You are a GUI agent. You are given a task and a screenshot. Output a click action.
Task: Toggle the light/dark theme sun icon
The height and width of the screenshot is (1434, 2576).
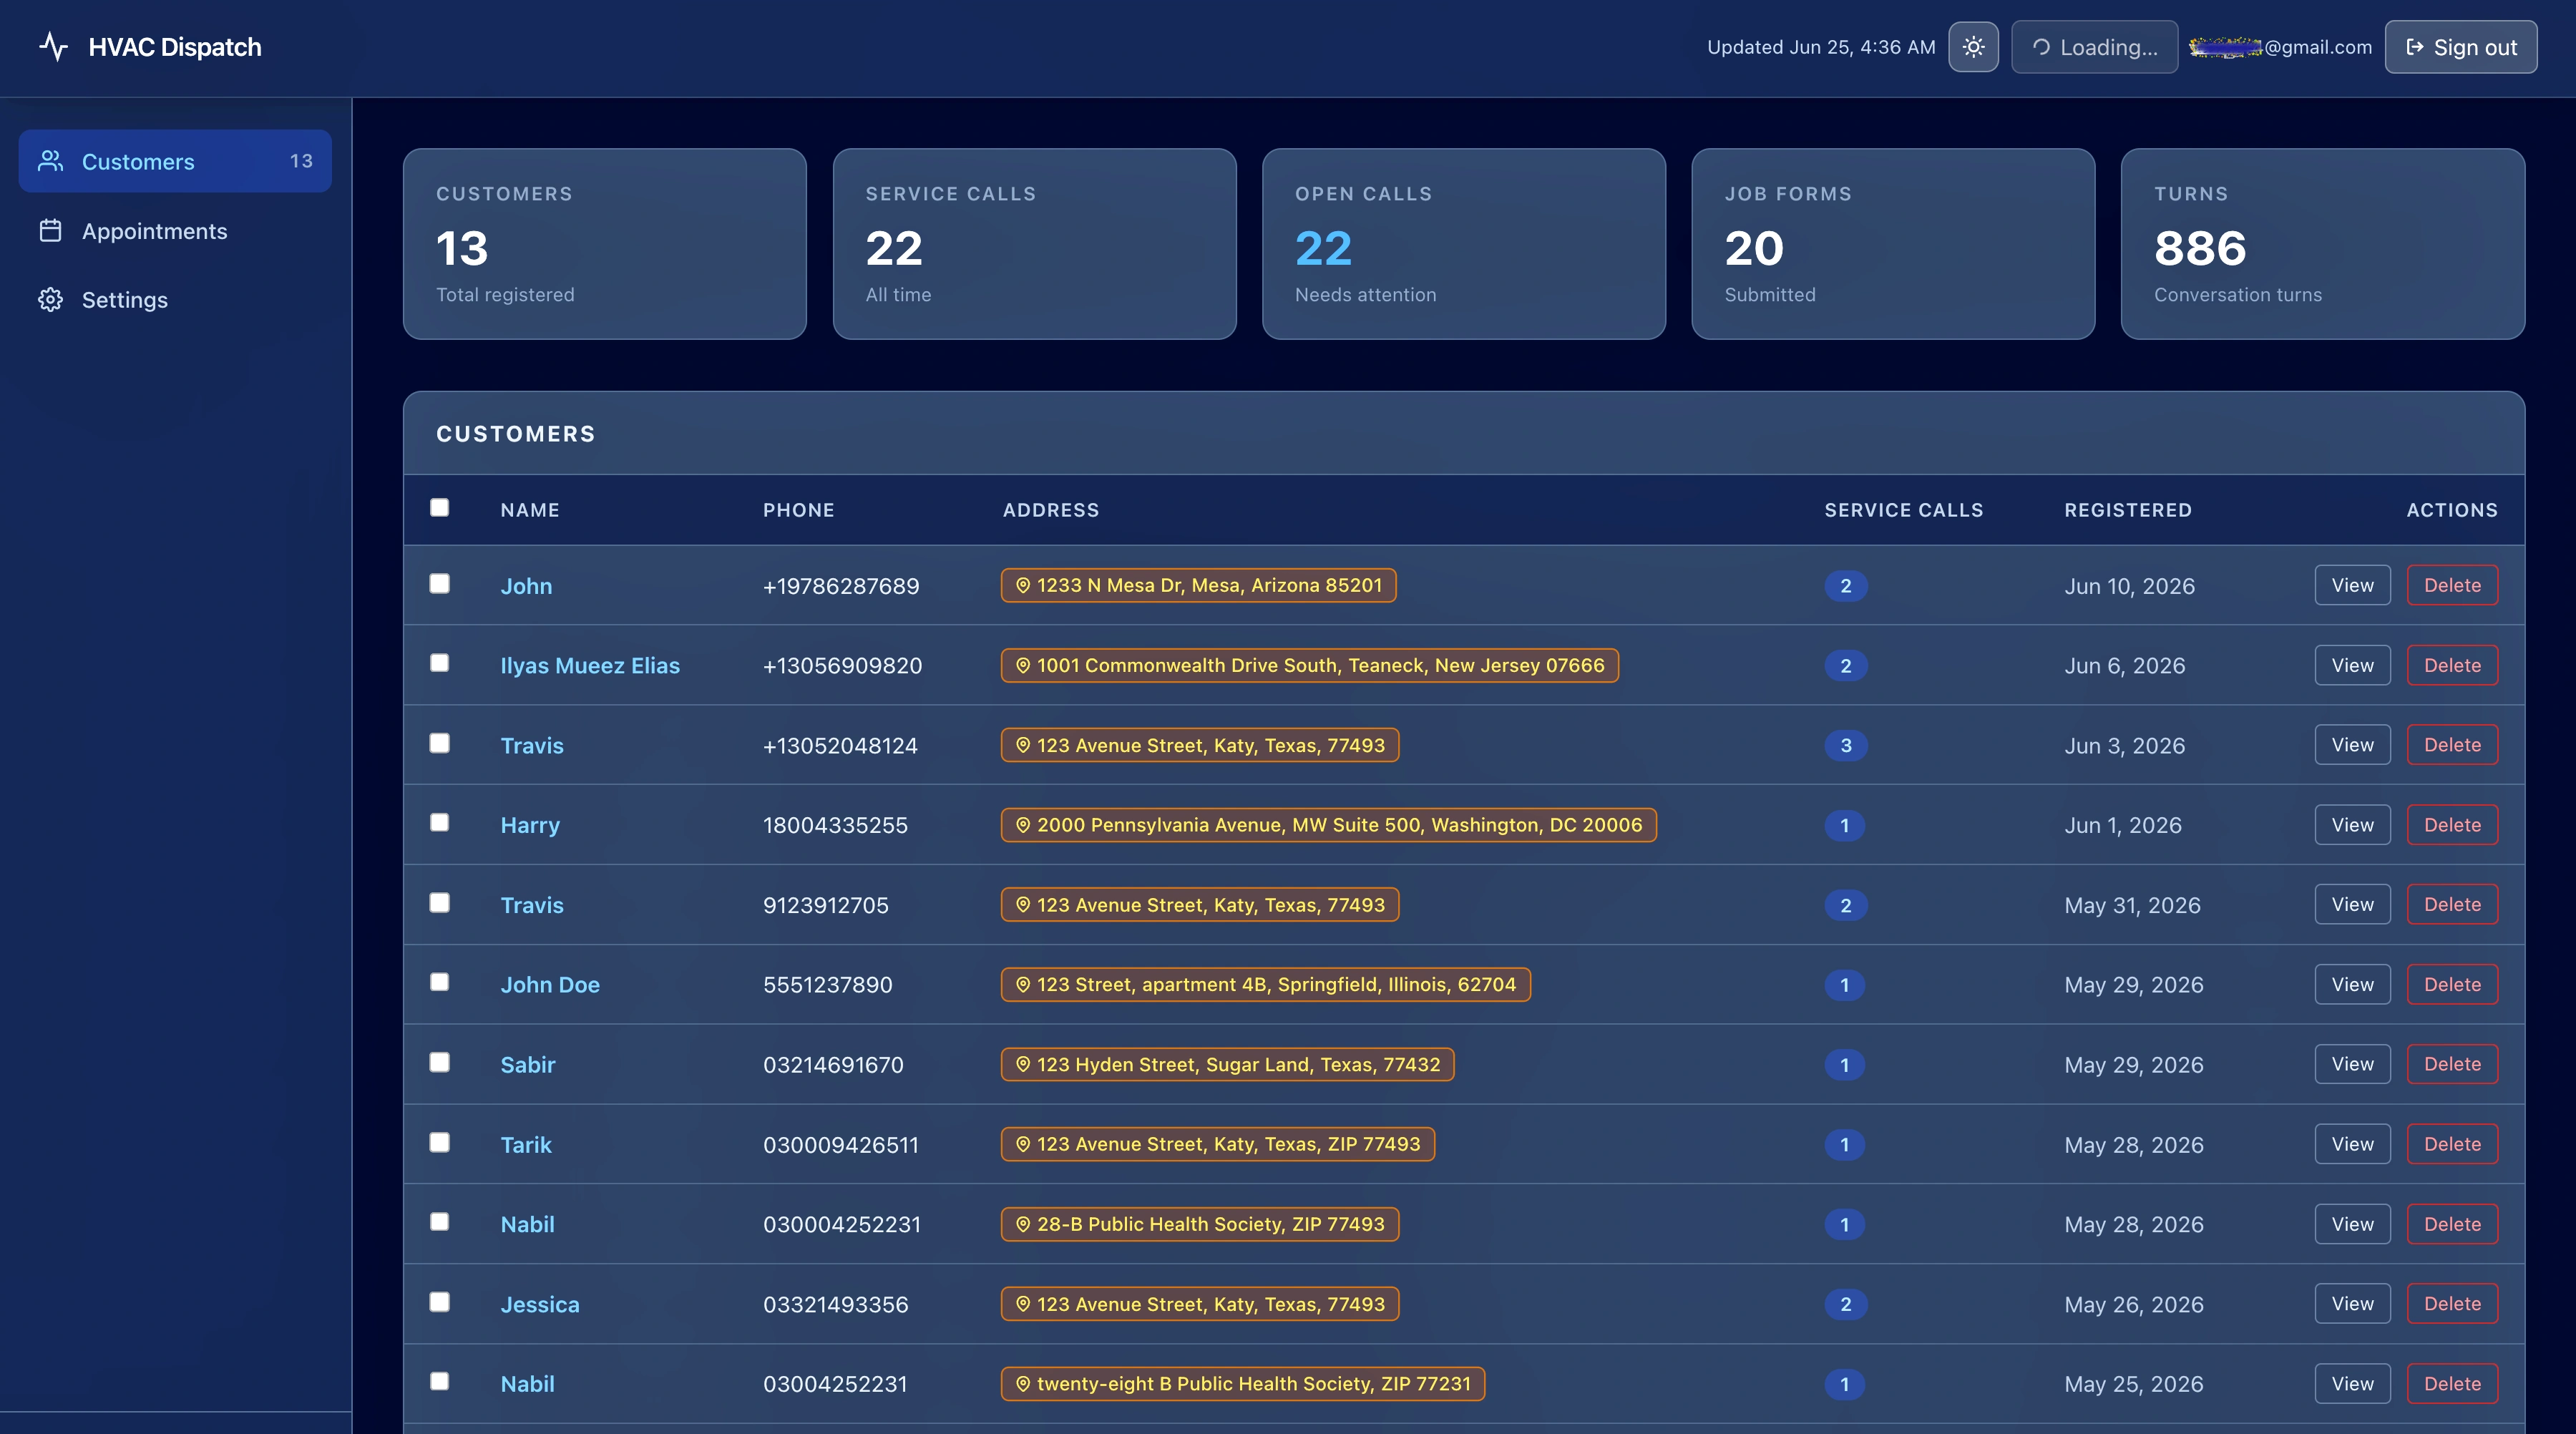coord(1973,47)
